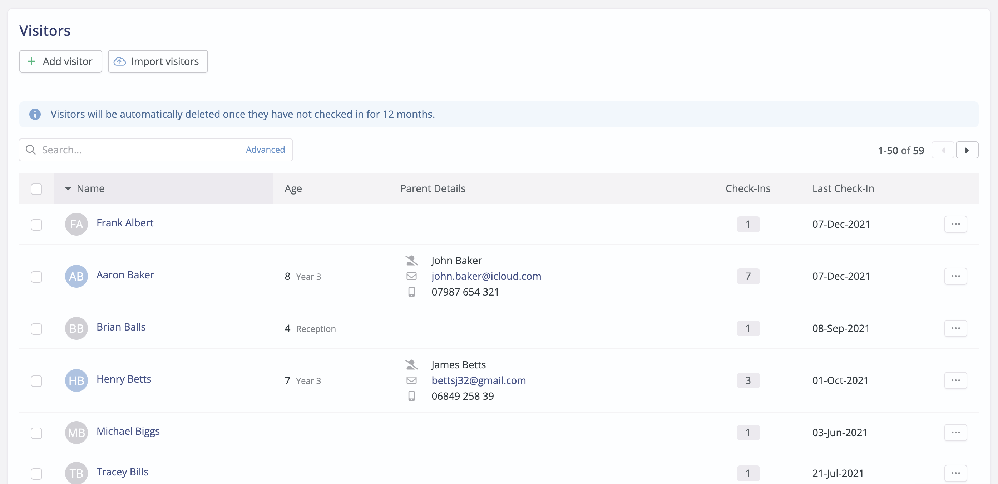Open the actions menu for Frank Albert
The image size is (998, 484).
pos(955,224)
